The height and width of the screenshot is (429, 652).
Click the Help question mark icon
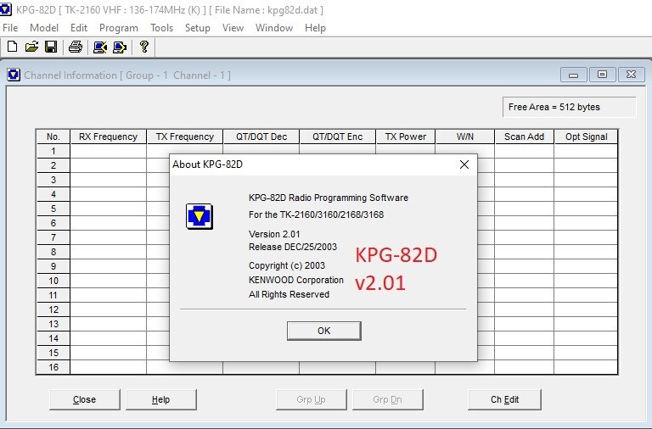(144, 46)
